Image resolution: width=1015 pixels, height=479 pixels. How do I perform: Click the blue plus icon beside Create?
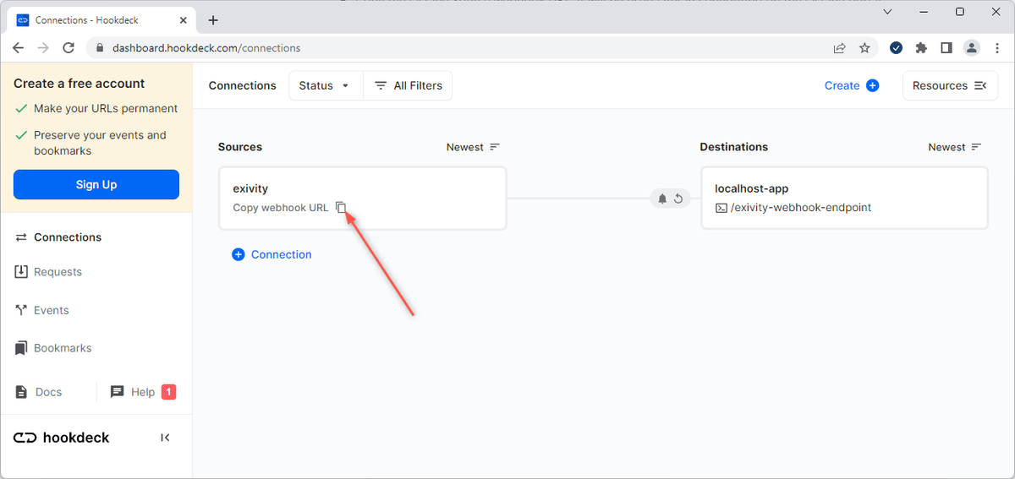pyautogui.click(x=873, y=85)
